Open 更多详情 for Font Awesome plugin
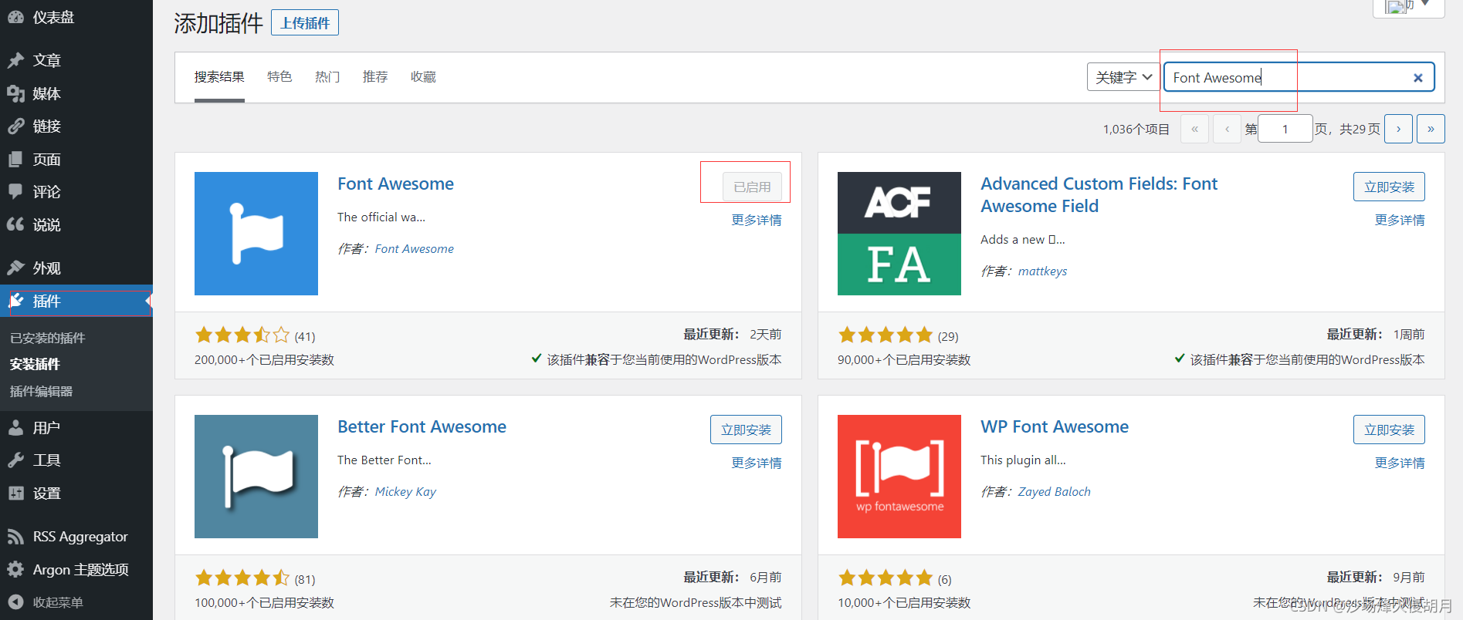Screen dimensions: 1463x620 pyautogui.click(x=757, y=221)
